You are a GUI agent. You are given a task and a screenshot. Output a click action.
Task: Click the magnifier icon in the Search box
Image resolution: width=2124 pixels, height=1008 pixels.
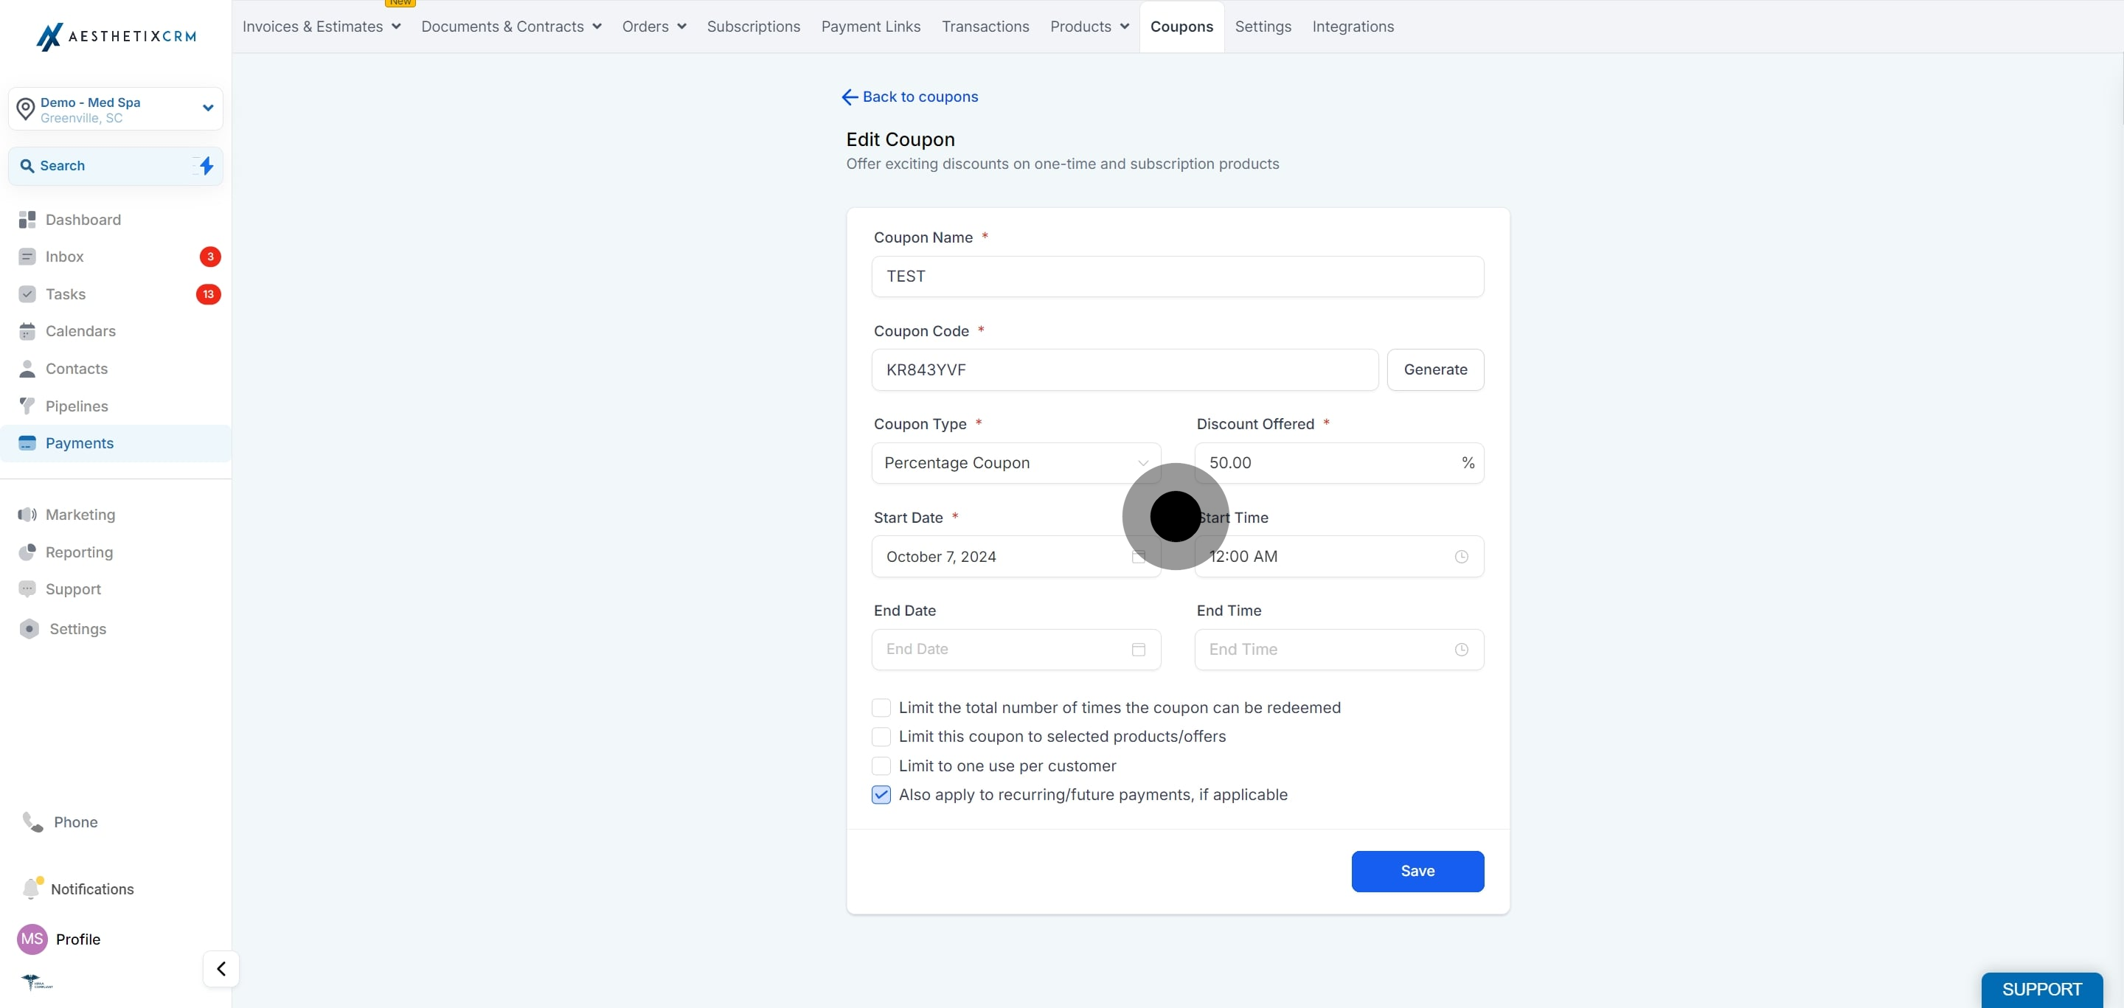pyautogui.click(x=27, y=166)
